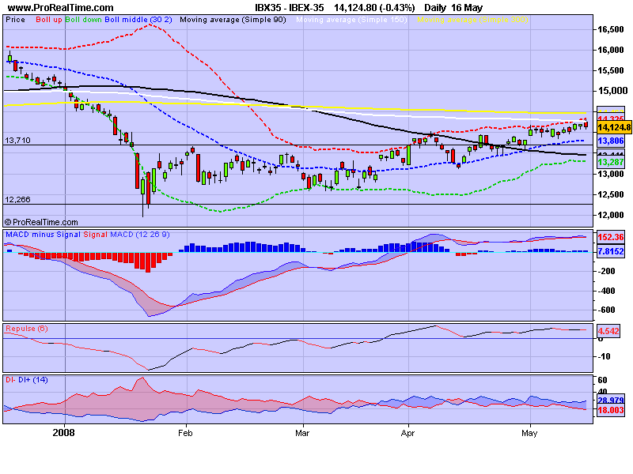Select the -600 MACD axis label

pyautogui.click(x=606, y=310)
